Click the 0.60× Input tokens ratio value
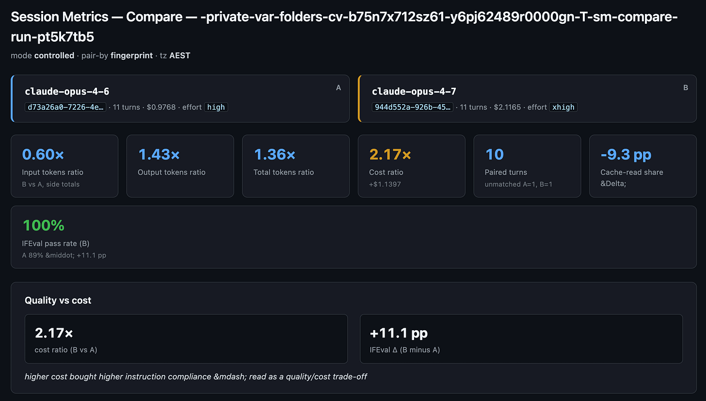This screenshot has width=706, height=401. (x=43, y=155)
